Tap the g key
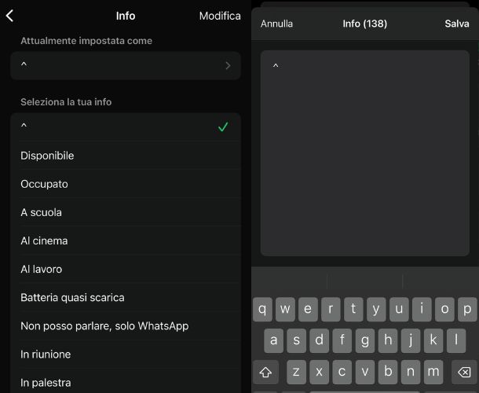 [365, 340]
